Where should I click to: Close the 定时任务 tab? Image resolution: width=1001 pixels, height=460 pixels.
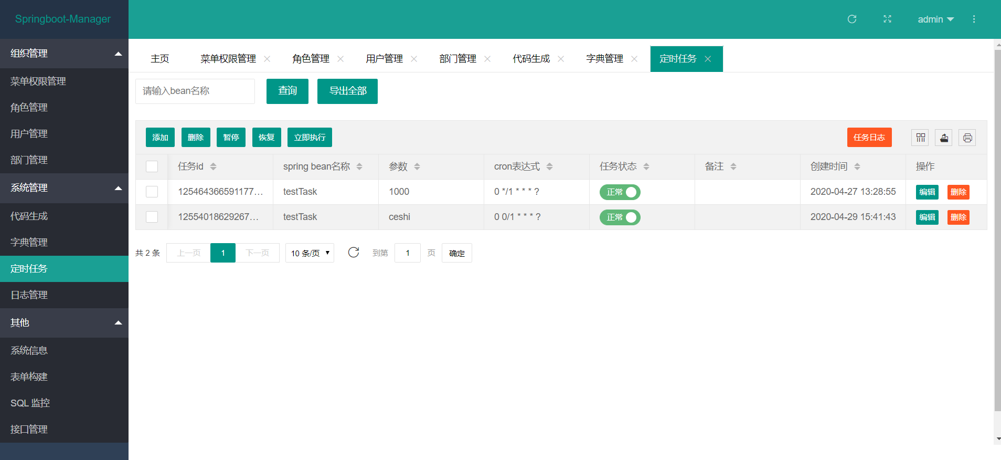tap(708, 59)
